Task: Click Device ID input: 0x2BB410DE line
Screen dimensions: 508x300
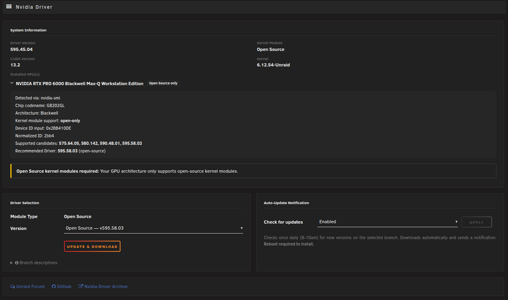Action: point(43,128)
